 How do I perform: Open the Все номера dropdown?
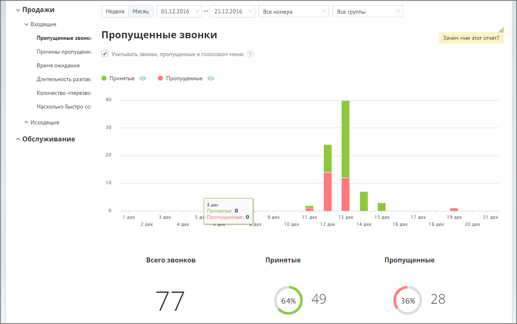pos(294,11)
